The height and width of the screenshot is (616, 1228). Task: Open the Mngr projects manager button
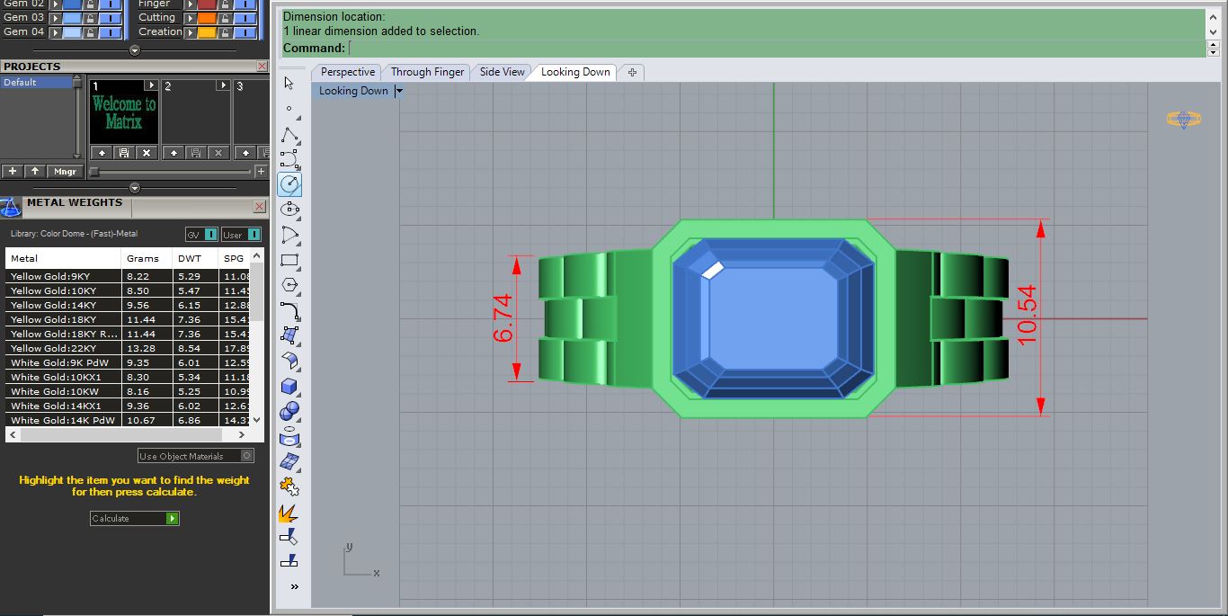pyautogui.click(x=65, y=171)
